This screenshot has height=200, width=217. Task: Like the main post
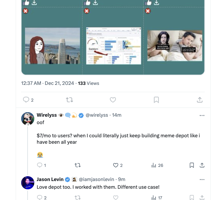(113, 100)
